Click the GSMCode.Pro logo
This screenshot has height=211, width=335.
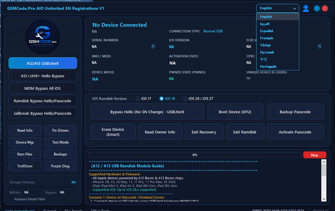coord(43,37)
